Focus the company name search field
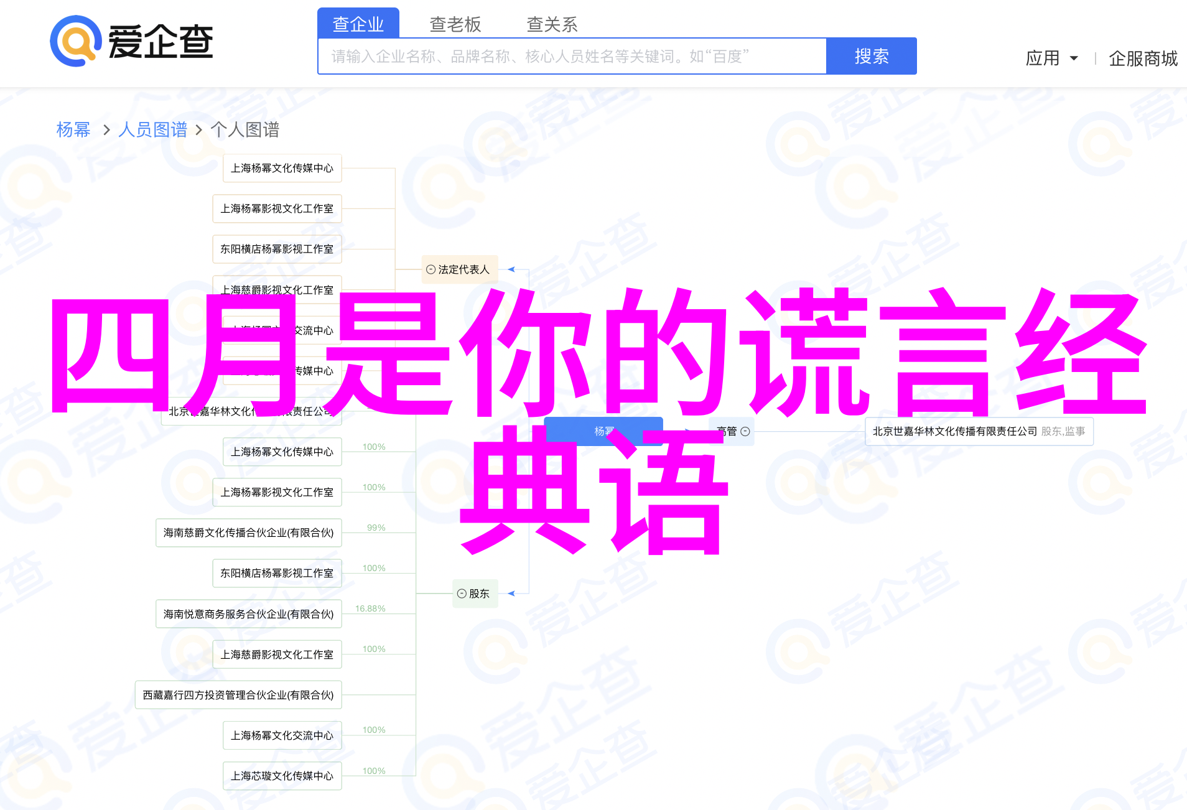 (572, 57)
